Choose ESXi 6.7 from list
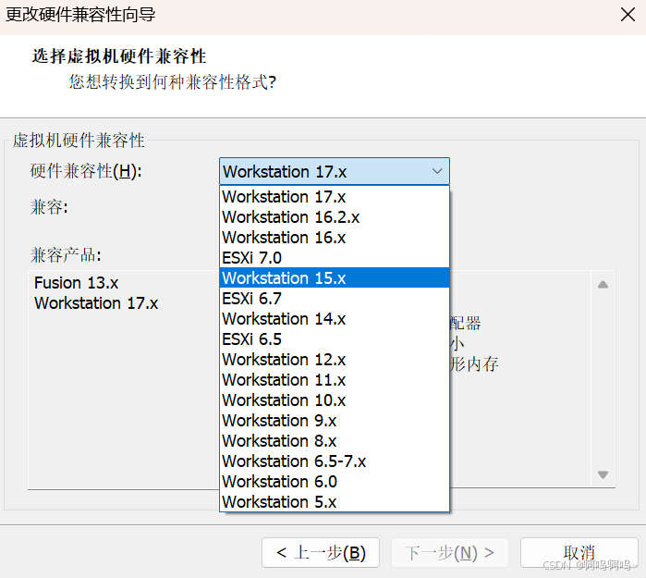 [335, 299]
